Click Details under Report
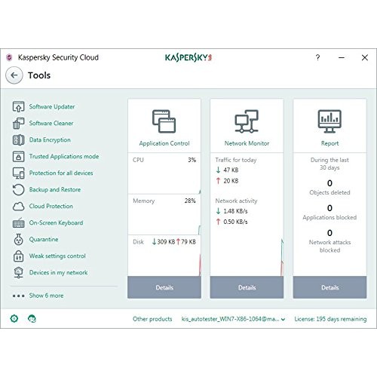 329,287
